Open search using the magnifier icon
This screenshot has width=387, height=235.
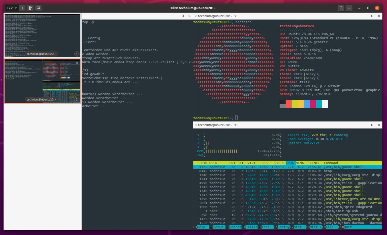pyautogui.click(x=341, y=8)
